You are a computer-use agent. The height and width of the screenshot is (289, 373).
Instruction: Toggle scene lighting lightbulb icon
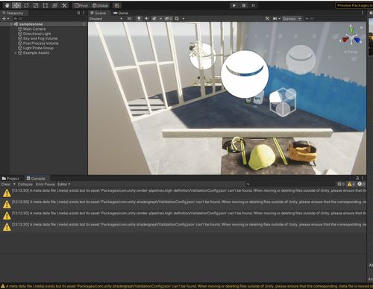coord(139,19)
